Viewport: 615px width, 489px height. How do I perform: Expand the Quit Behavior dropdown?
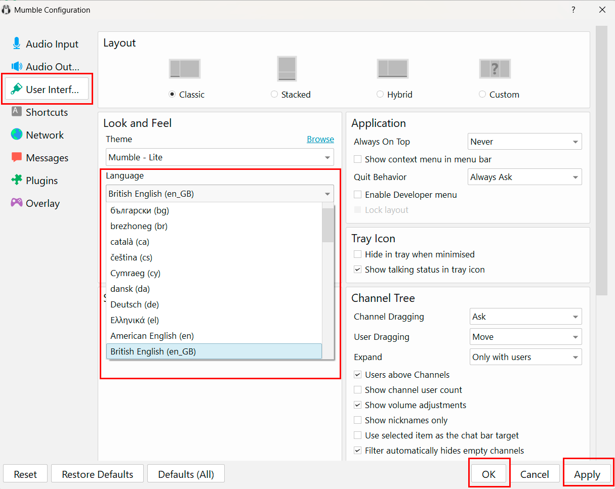point(524,177)
